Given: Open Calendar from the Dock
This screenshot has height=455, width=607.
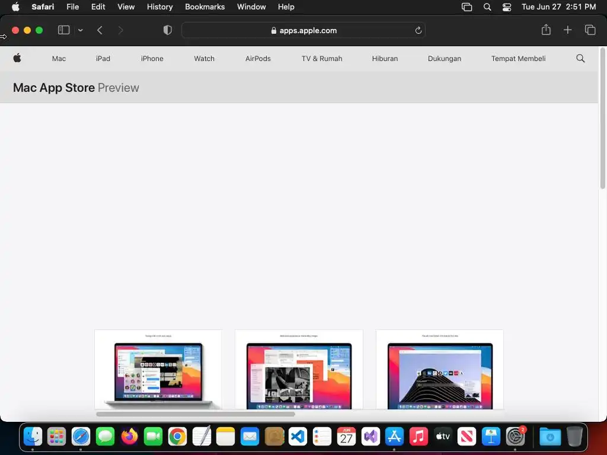Looking at the screenshot, I should pyautogui.click(x=346, y=437).
